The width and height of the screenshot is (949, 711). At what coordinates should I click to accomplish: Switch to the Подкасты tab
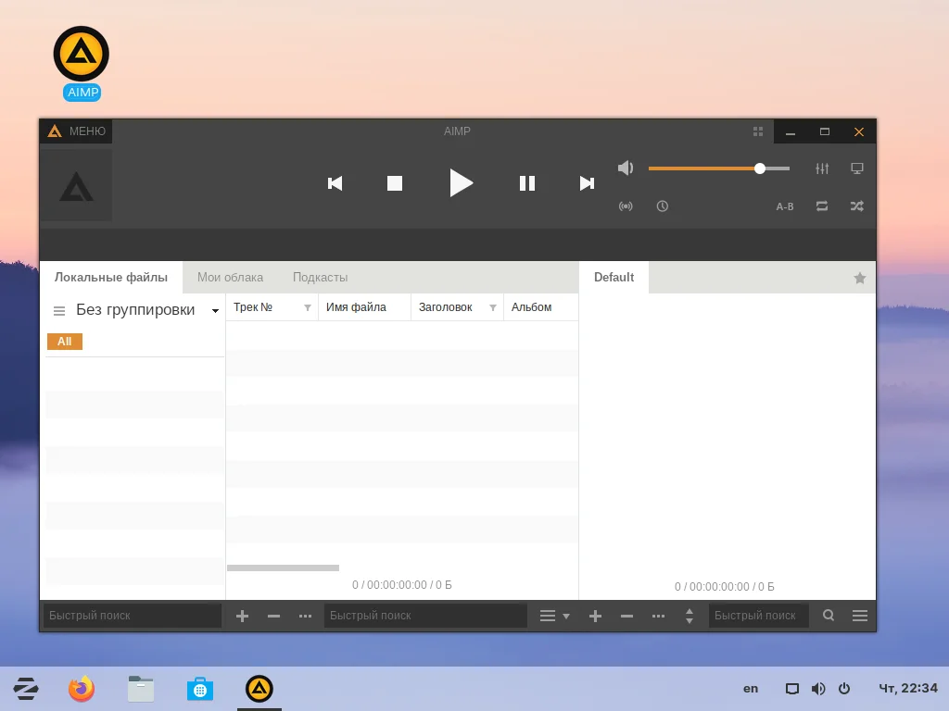click(320, 277)
